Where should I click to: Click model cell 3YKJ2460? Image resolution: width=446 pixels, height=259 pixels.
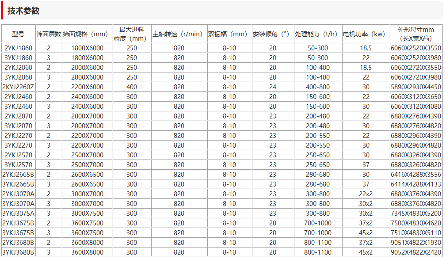pos(18,107)
